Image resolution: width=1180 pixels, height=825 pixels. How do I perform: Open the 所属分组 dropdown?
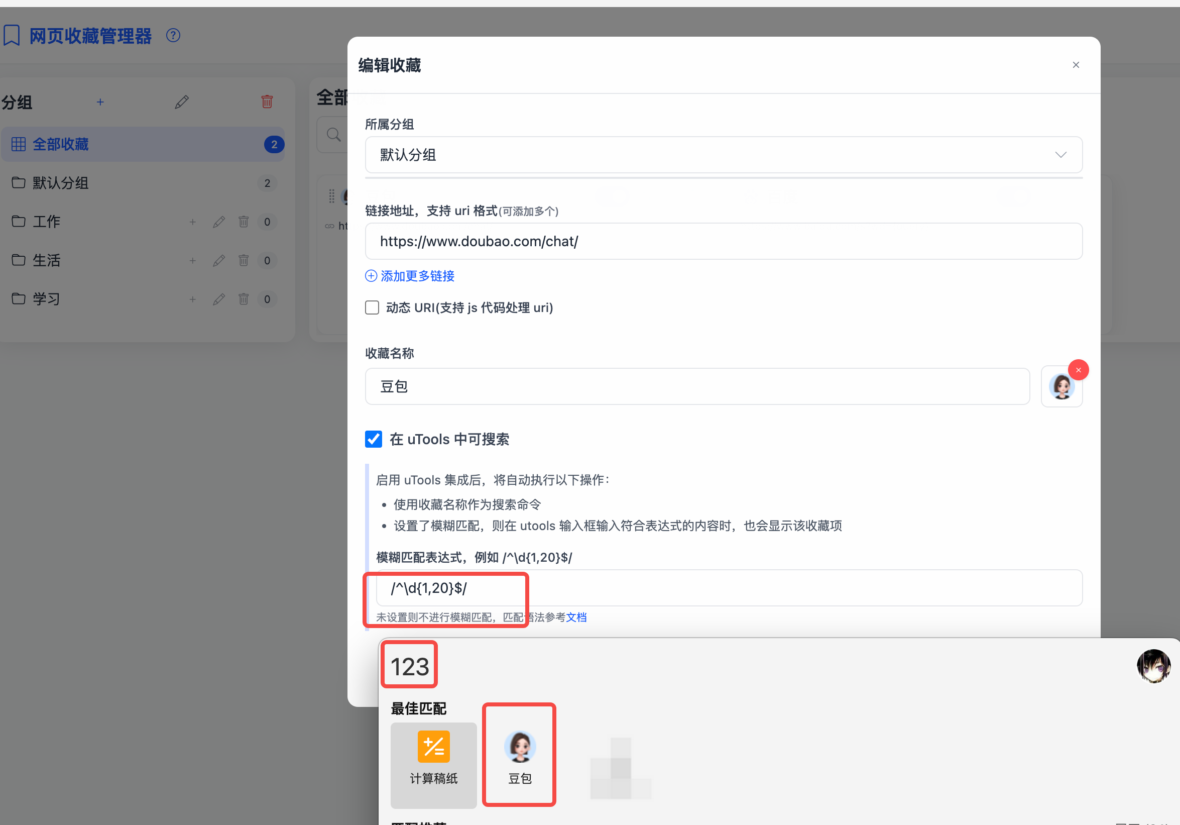723,155
